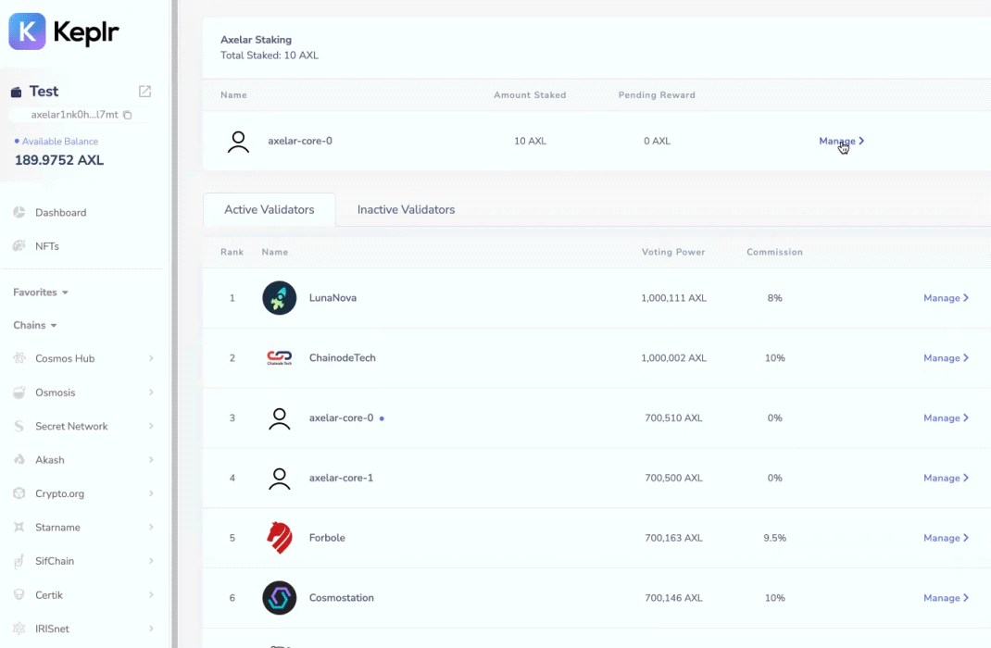Manage staked axelar-core-0 delegation
This screenshot has width=991, height=648.
coord(841,141)
